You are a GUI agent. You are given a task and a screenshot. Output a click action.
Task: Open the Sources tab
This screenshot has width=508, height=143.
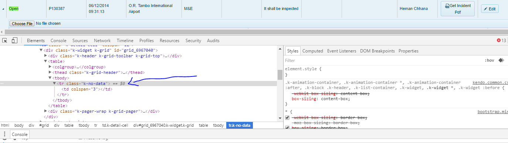[80, 41]
